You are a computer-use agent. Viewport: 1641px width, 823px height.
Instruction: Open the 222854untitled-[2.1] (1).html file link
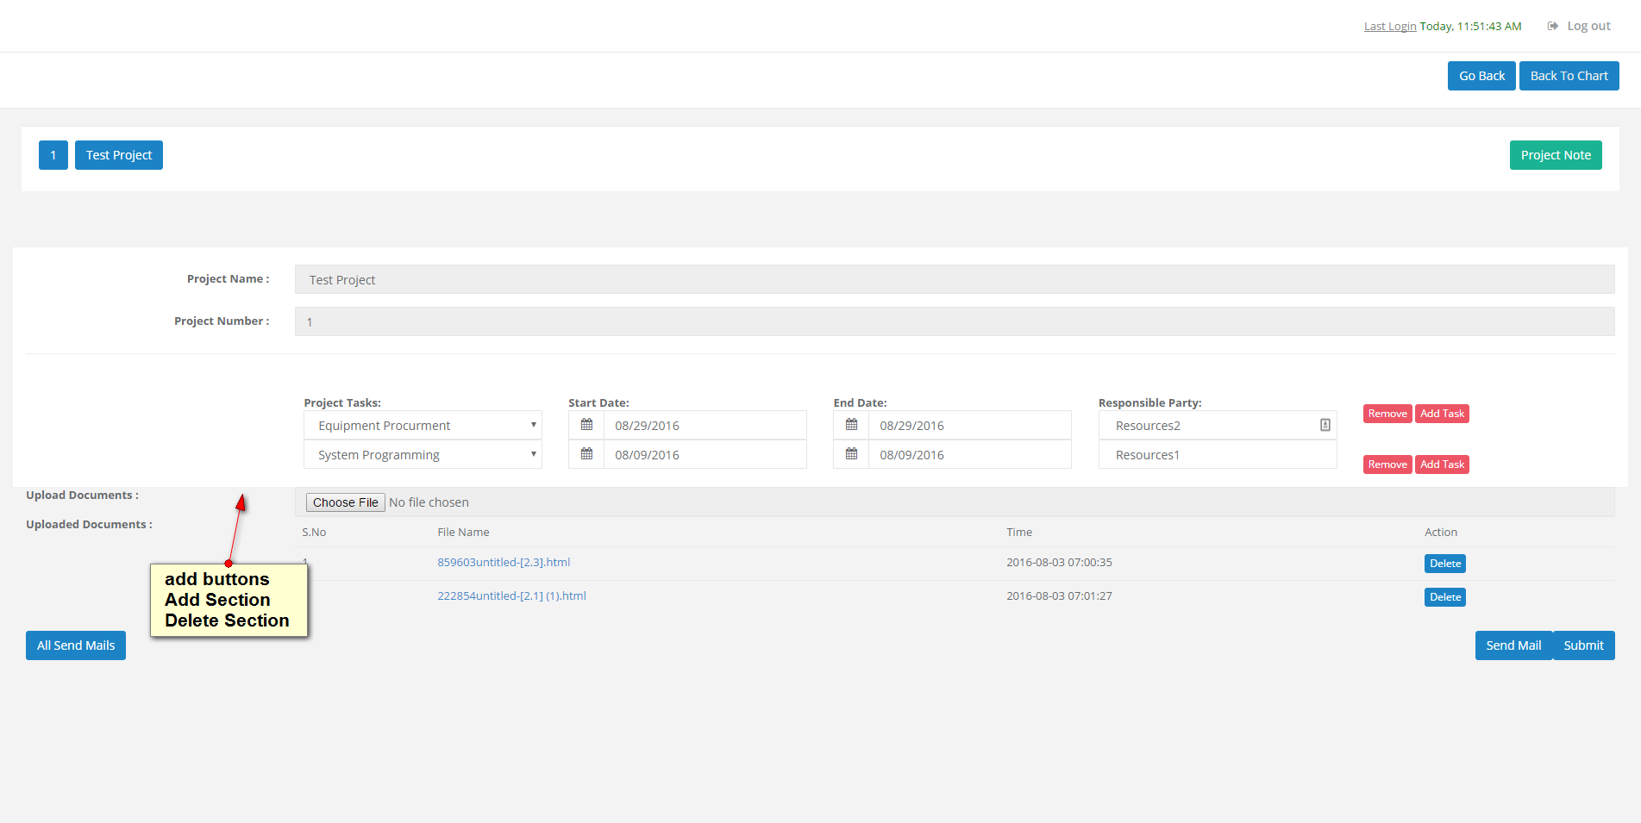pos(511,595)
